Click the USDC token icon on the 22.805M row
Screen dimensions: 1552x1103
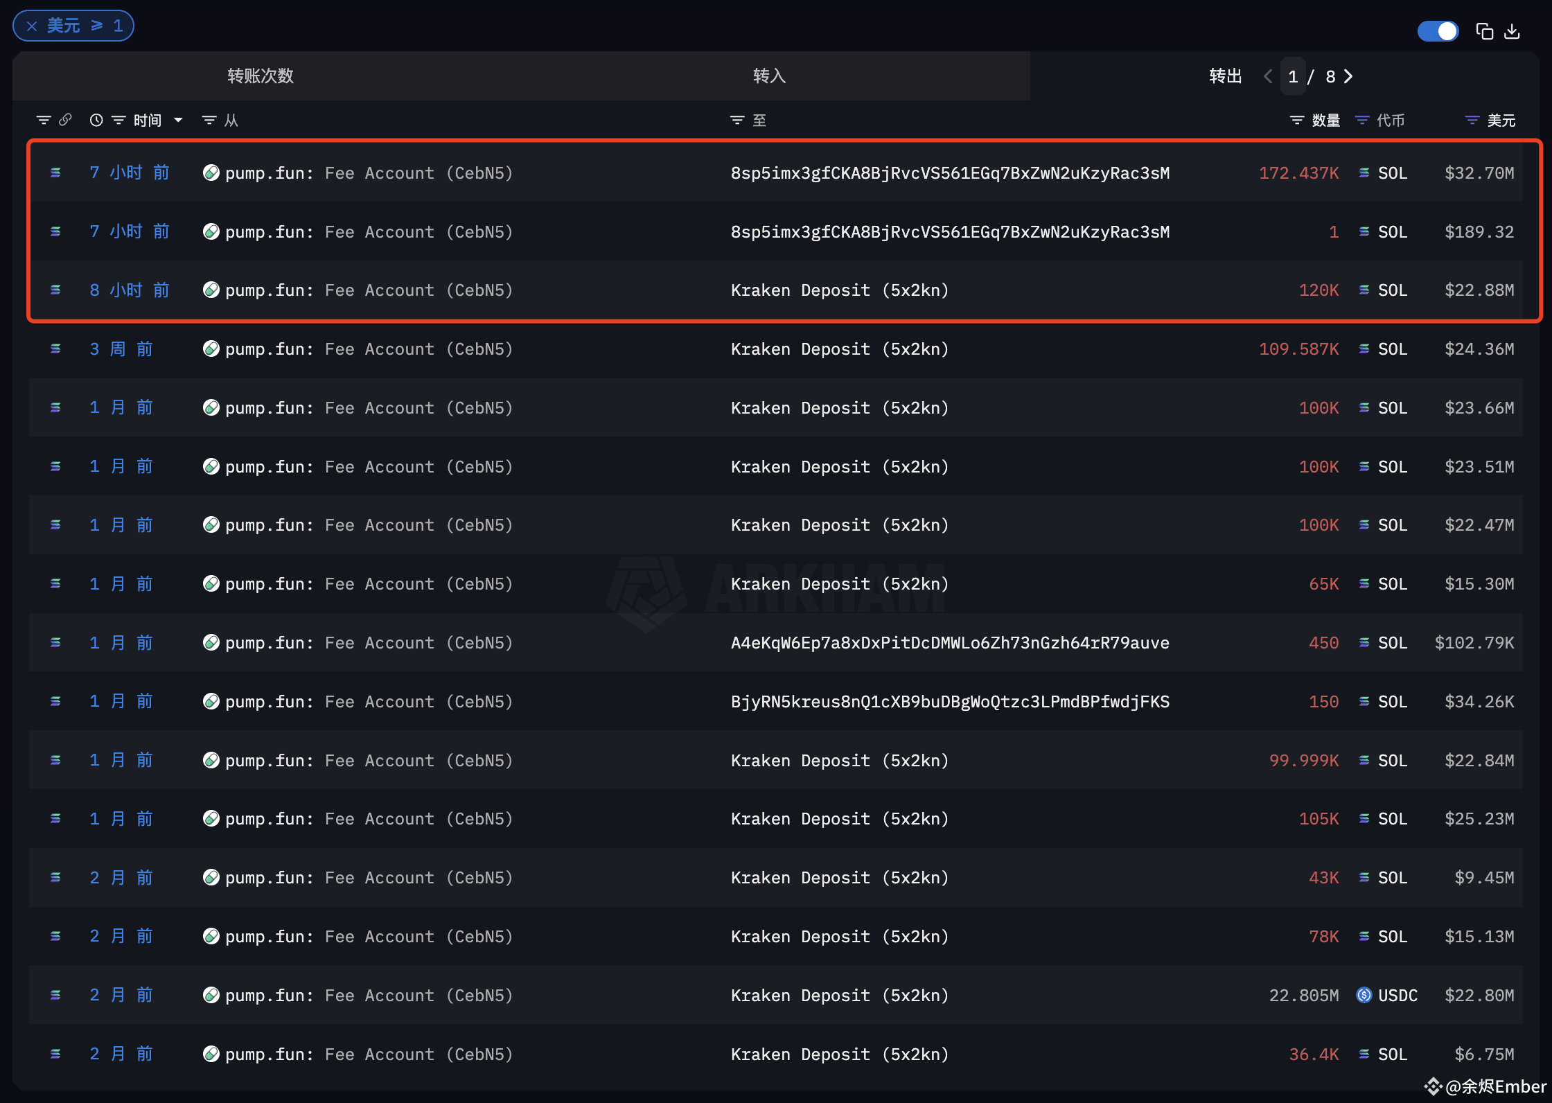[1364, 995]
